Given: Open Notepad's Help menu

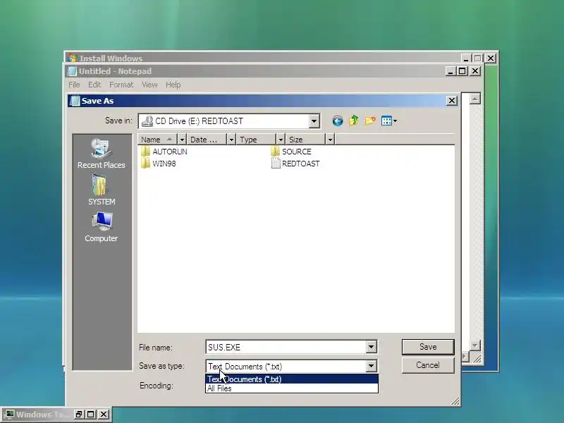Looking at the screenshot, I should (173, 85).
